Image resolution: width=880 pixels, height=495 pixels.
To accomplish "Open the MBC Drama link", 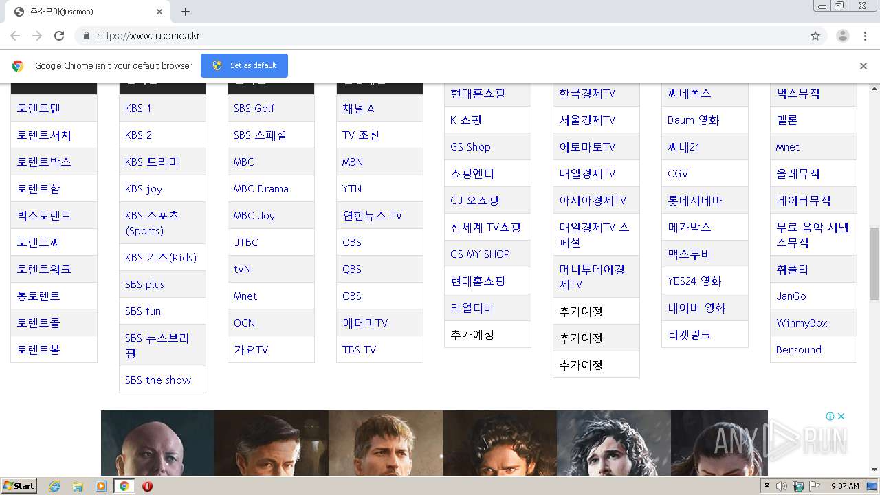I will click(261, 189).
